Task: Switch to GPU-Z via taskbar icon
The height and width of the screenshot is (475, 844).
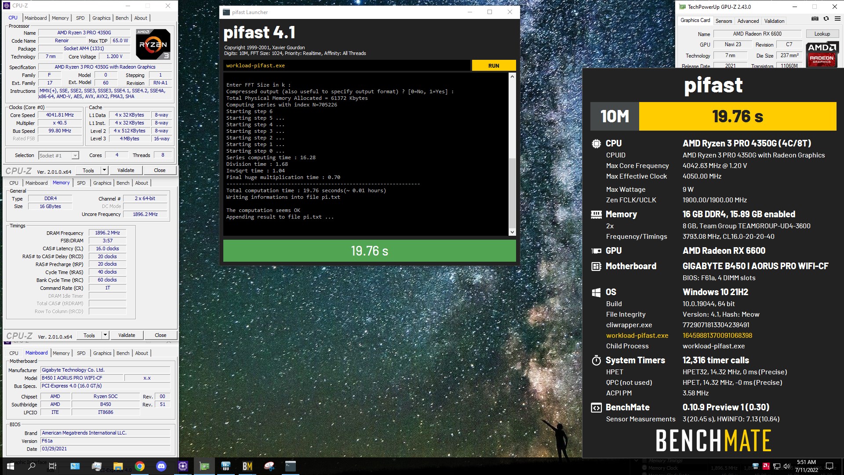Action: [204, 466]
